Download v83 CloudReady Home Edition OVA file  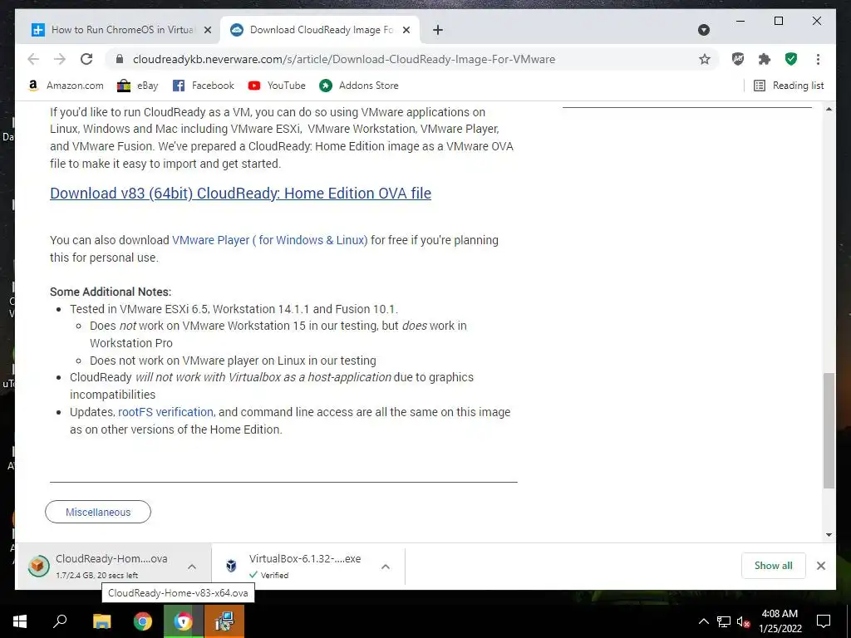(240, 193)
